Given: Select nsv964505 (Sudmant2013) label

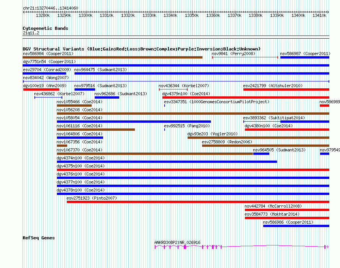Looking at the screenshot, I should click(x=279, y=150).
